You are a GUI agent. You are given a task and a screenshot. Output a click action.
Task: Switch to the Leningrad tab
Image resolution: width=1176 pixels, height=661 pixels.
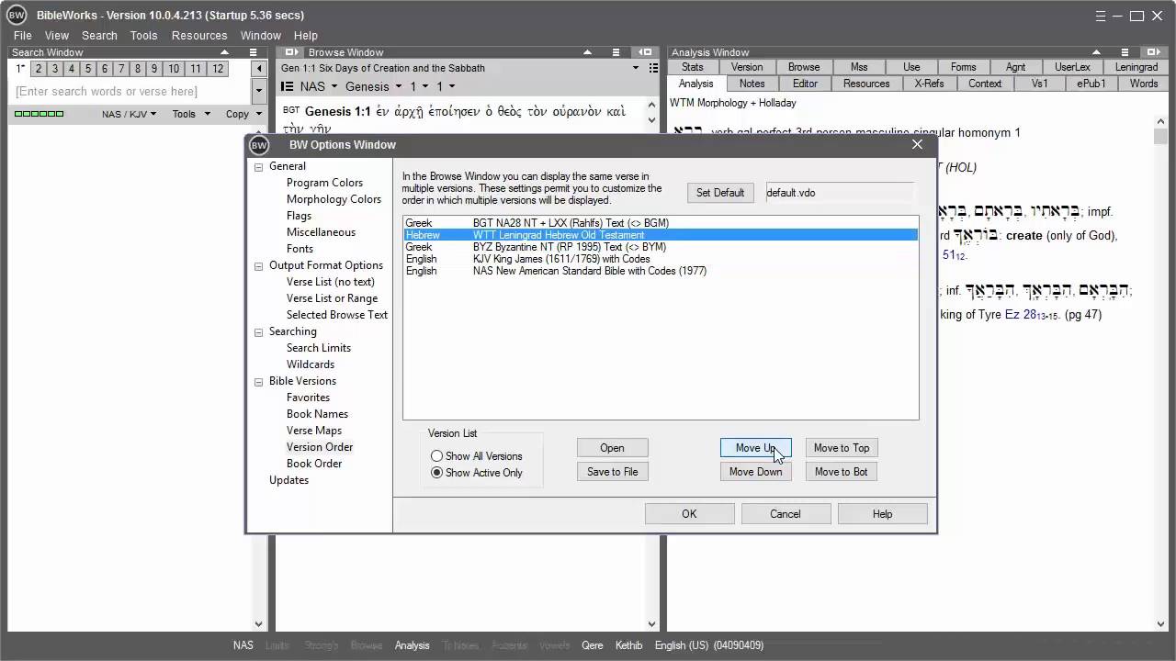(x=1136, y=67)
